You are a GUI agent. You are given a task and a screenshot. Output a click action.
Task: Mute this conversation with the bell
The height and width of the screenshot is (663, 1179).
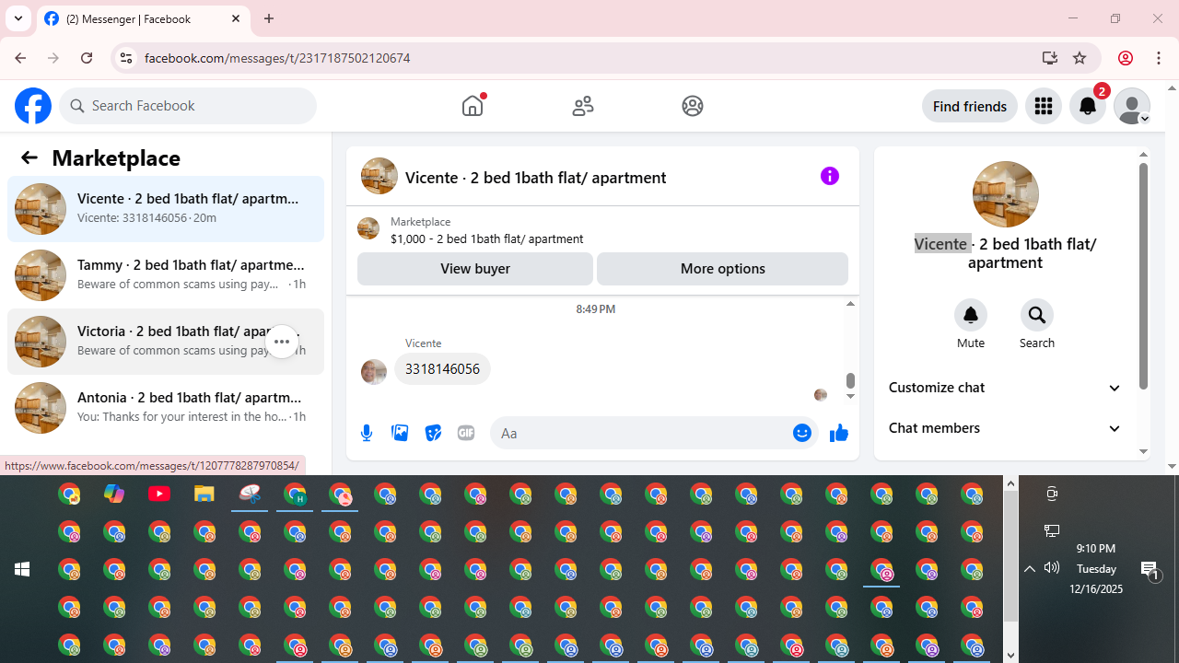tap(971, 315)
